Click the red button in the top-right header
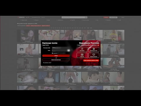 (x=106, y=17)
